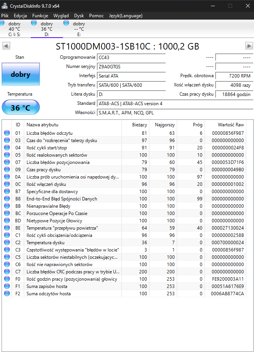254x354 pixels.
Task: Select row 'Ilość realokowanych sektorów'
Action: (x=124, y=155)
